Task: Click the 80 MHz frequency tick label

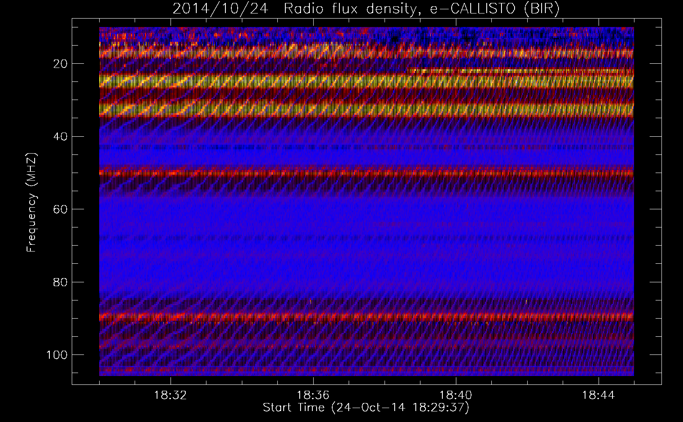Action: tap(61, 282)
